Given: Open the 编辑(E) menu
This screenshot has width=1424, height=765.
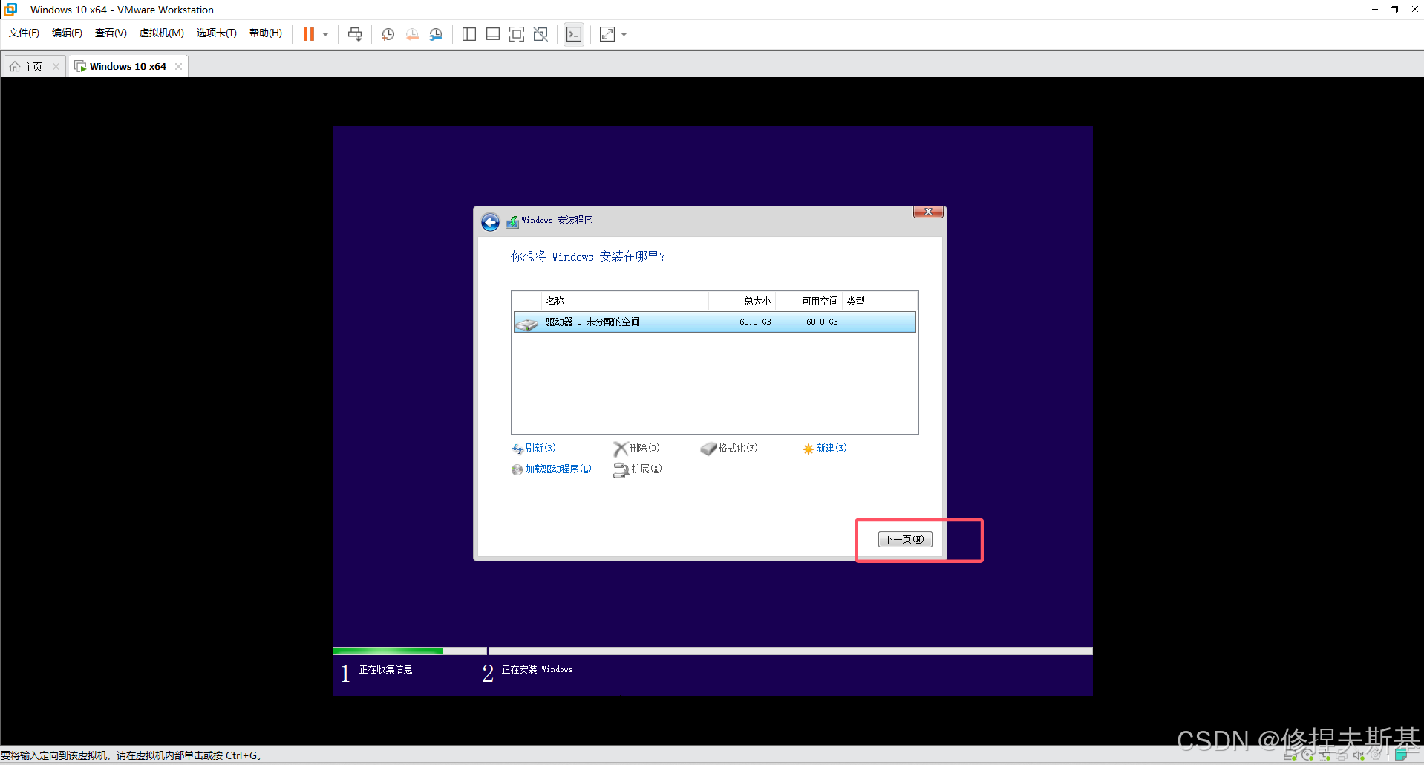Looking at the screenshot, I should pos(67,33).
